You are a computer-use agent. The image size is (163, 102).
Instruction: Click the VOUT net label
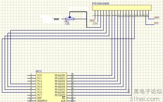[x=56, y=19]
